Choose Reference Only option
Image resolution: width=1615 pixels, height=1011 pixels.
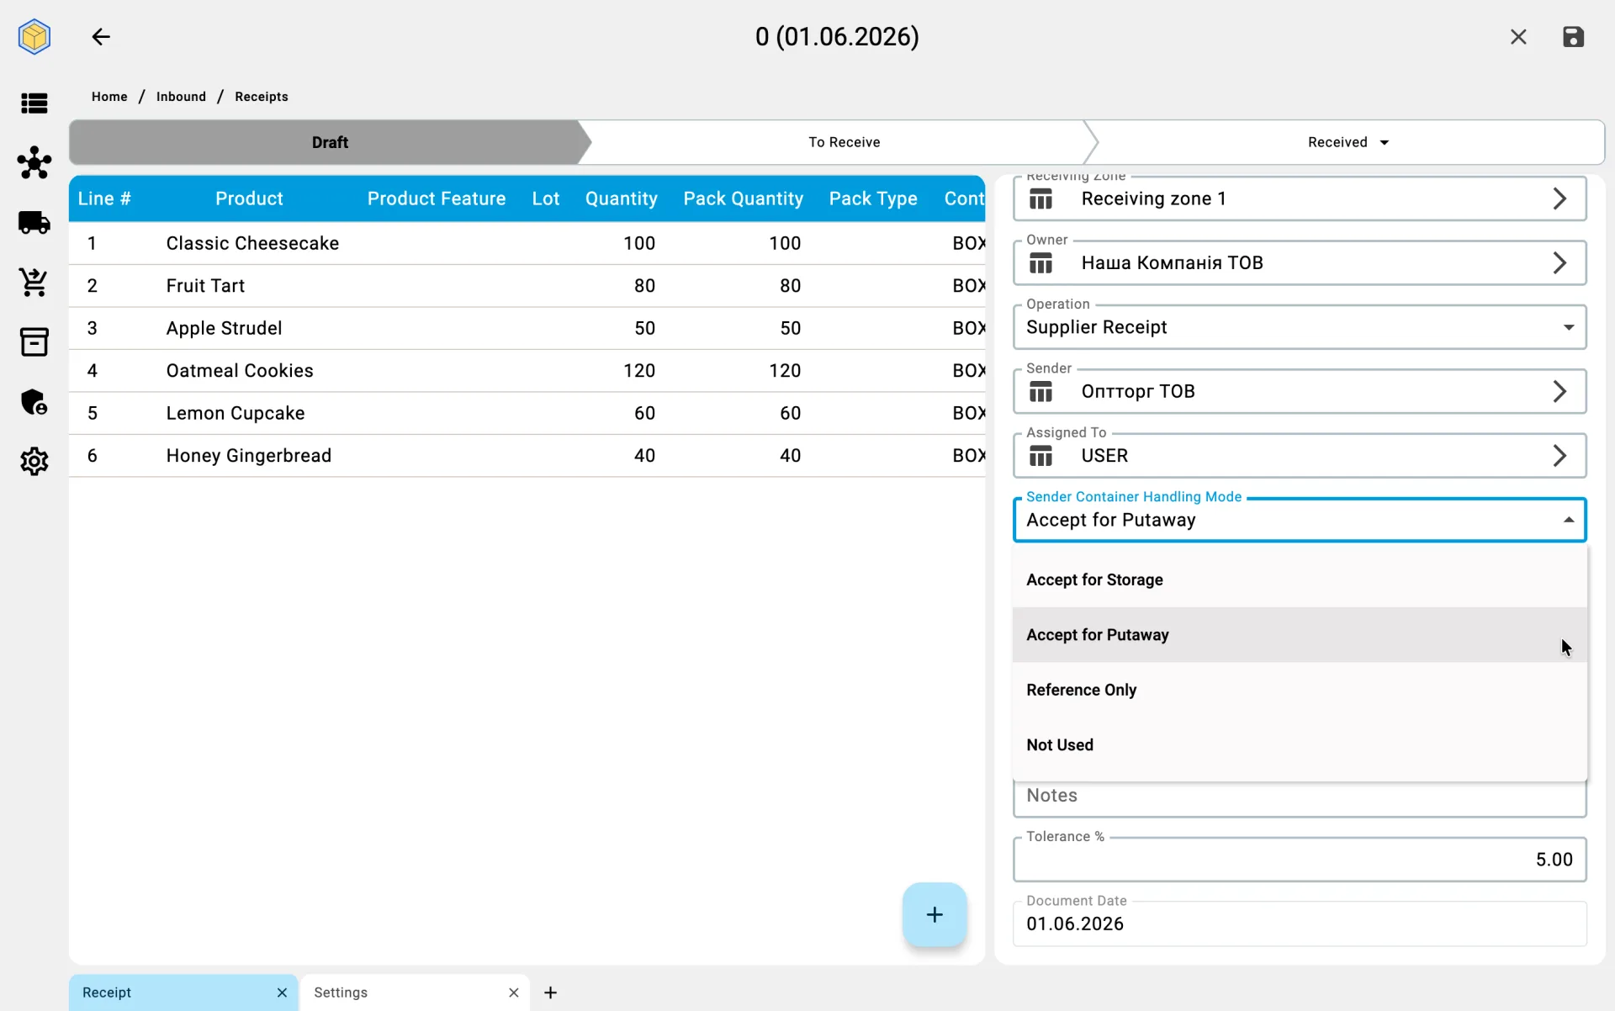[1300, 690]
